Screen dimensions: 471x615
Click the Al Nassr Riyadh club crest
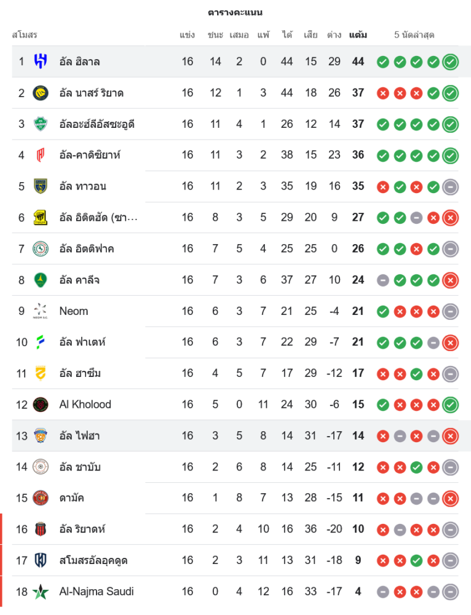(x=41, y=93)
